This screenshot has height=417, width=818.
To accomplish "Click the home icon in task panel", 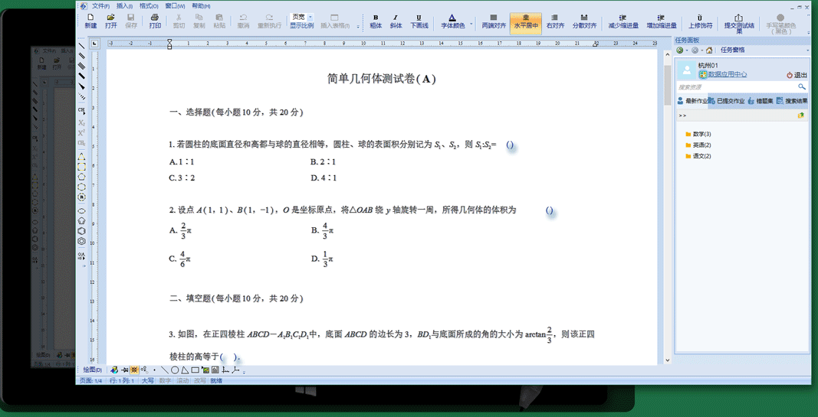I will (709, 50).
